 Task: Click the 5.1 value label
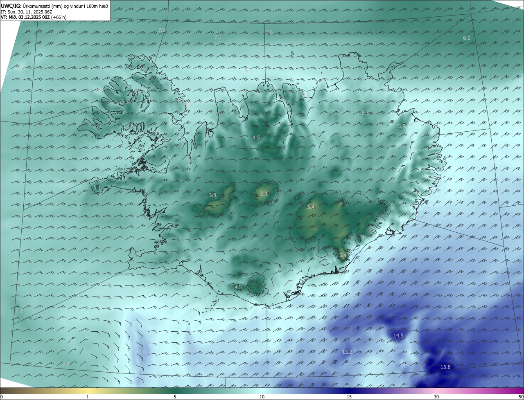click(x=97, y=187)
